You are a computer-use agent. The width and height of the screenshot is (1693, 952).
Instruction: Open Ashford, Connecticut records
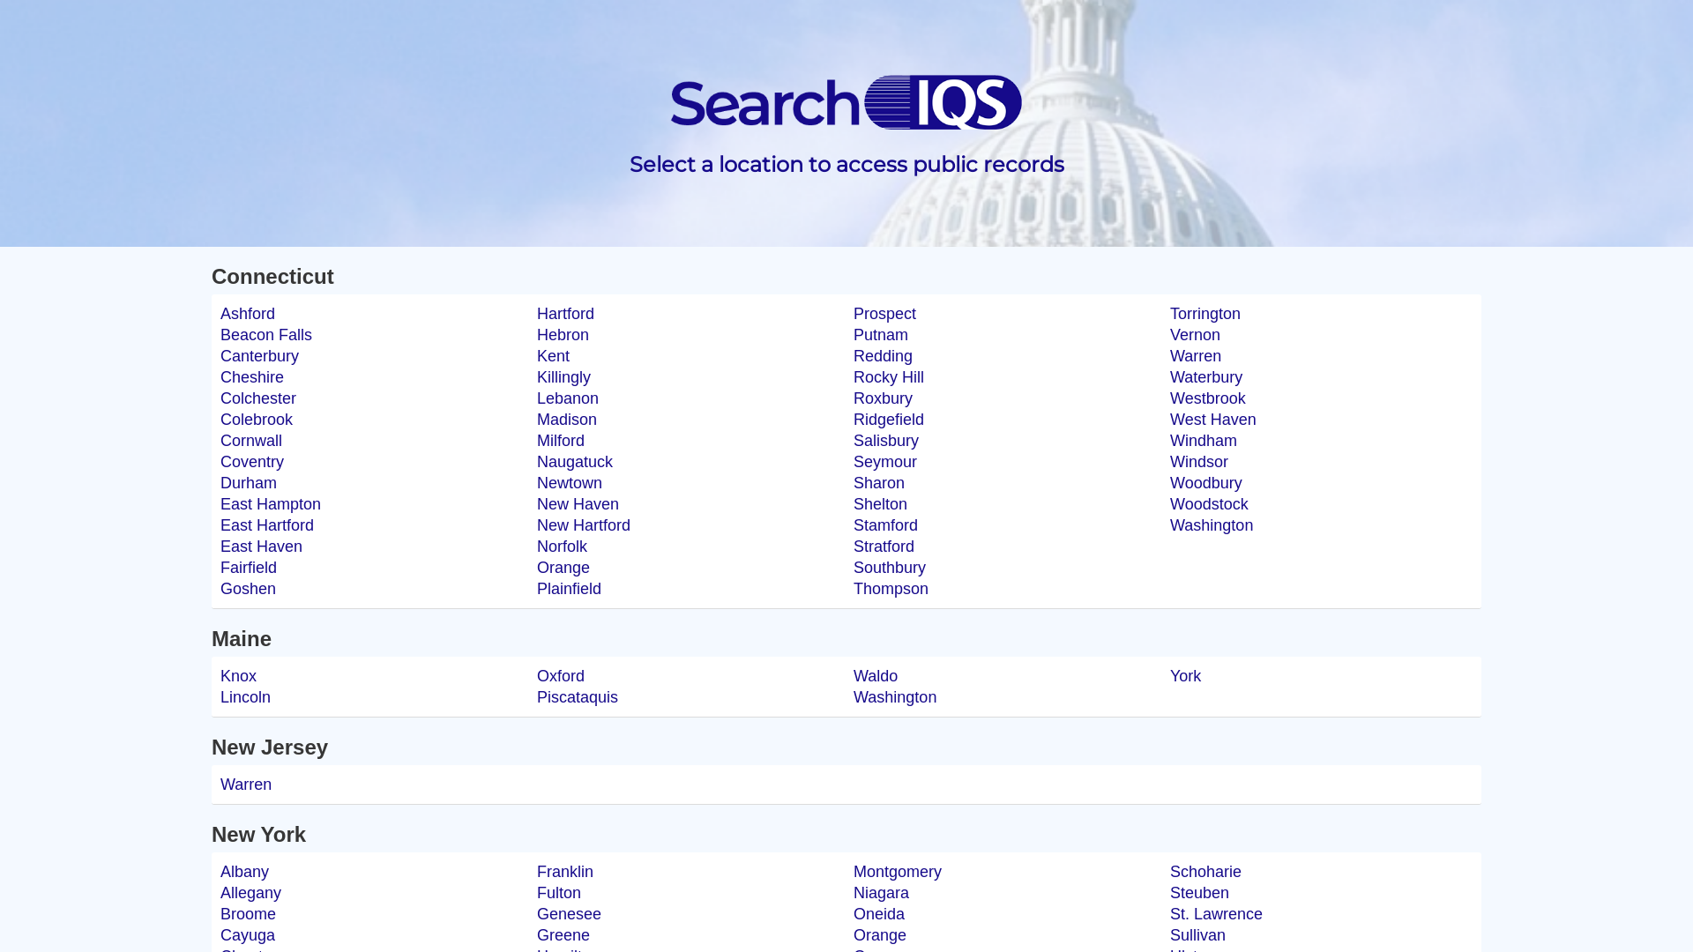click(248, 314)
